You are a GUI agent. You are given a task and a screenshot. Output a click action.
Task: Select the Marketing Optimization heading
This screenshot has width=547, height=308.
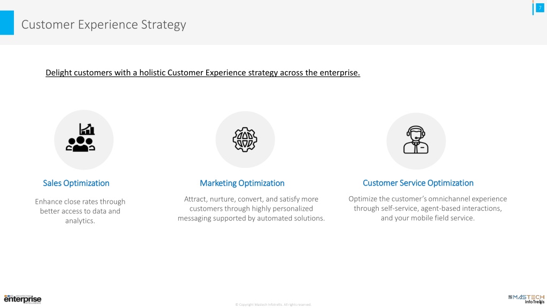242,183
